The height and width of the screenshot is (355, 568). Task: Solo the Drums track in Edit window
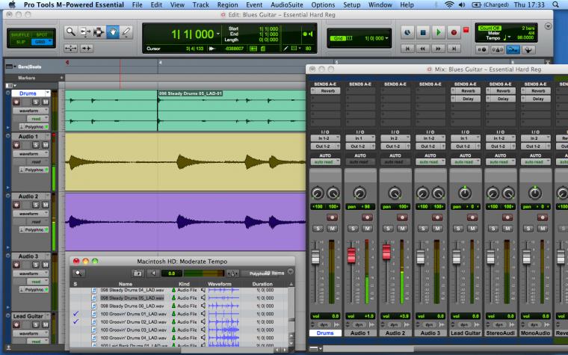[36, 102]
